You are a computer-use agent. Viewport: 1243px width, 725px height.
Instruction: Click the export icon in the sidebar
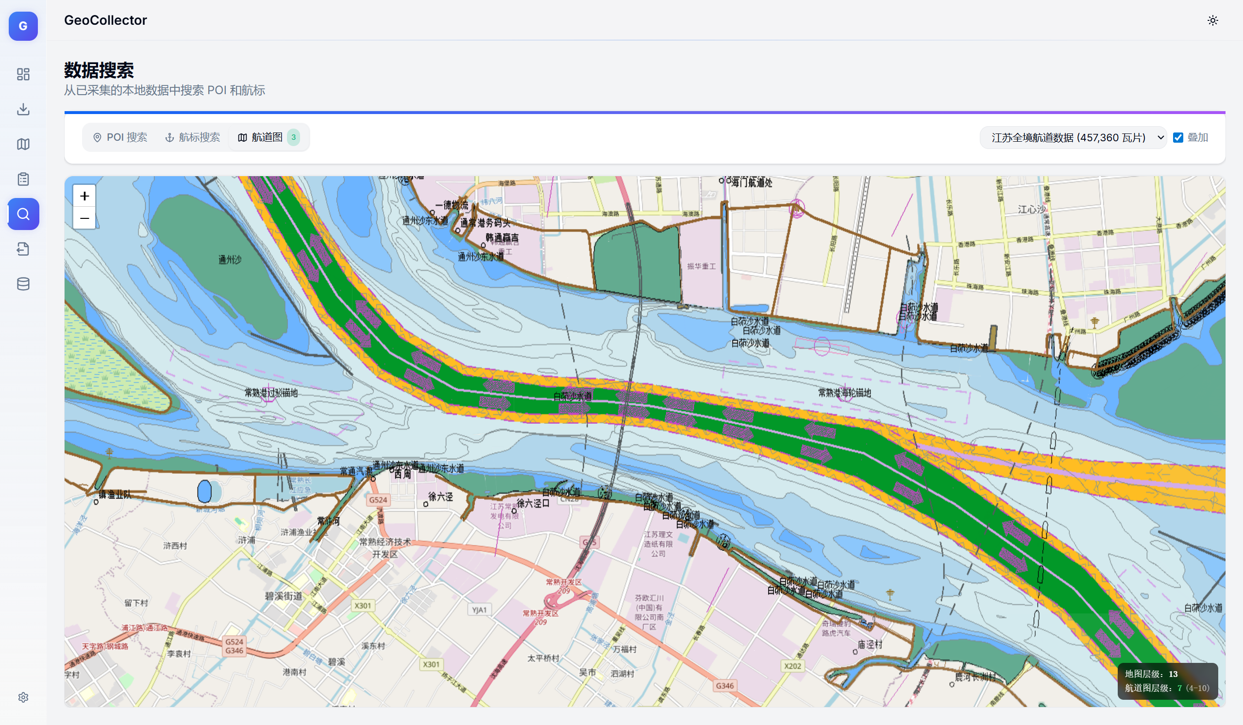pyautogui.click(x=23, y=249)
